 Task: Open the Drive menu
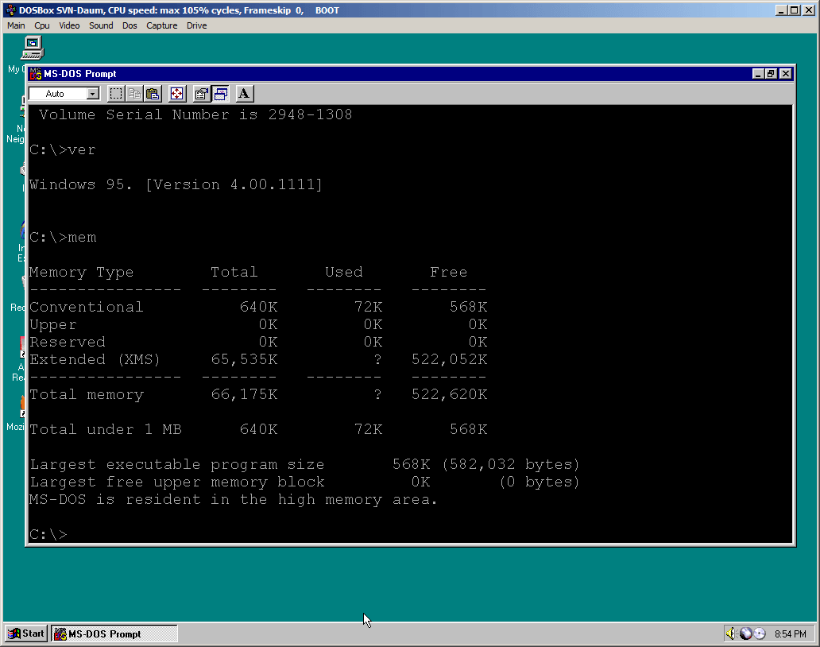click(x=196, y=25)
